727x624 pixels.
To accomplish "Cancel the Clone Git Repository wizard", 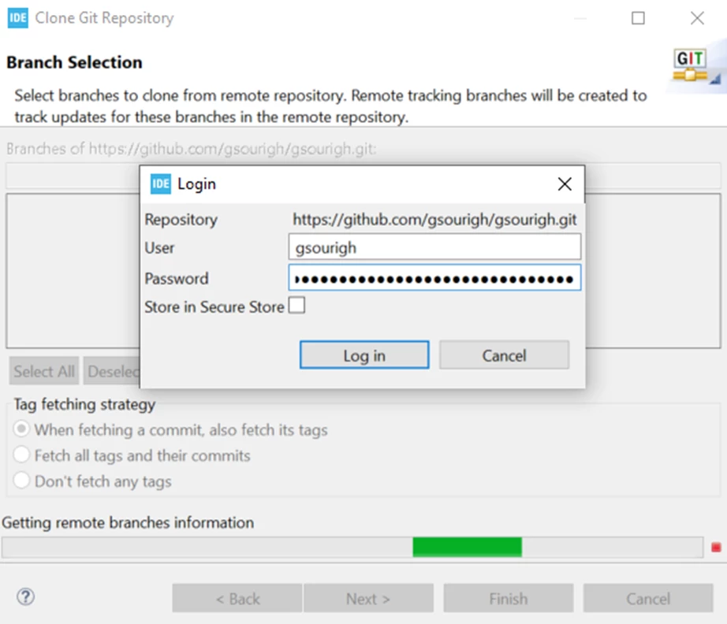I will (648, 599).
